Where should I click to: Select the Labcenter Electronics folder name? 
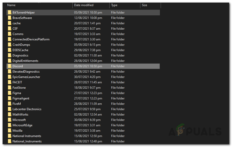(x=27, y=109)
